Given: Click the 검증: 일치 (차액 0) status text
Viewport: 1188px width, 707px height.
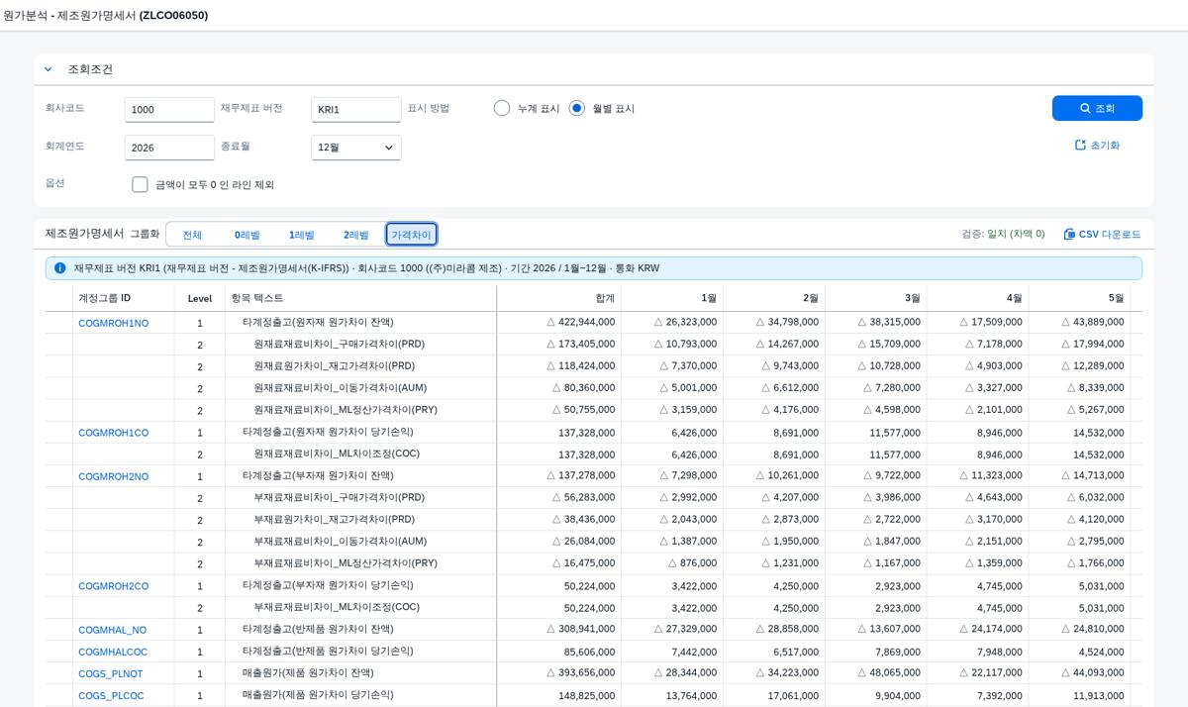Looking at the screenshot, I should 1003,235.
